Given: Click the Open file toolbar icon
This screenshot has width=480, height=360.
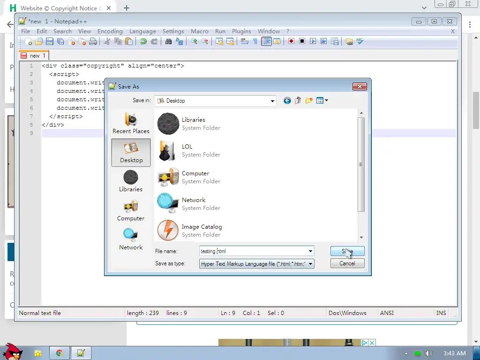Looking at the screenshot, I should 39,41.
